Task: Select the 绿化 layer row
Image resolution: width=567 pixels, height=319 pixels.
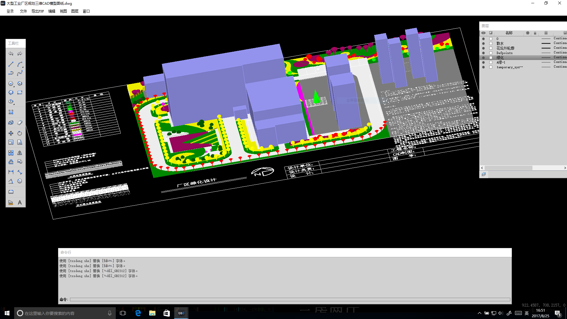Action: tap(523, 58)
